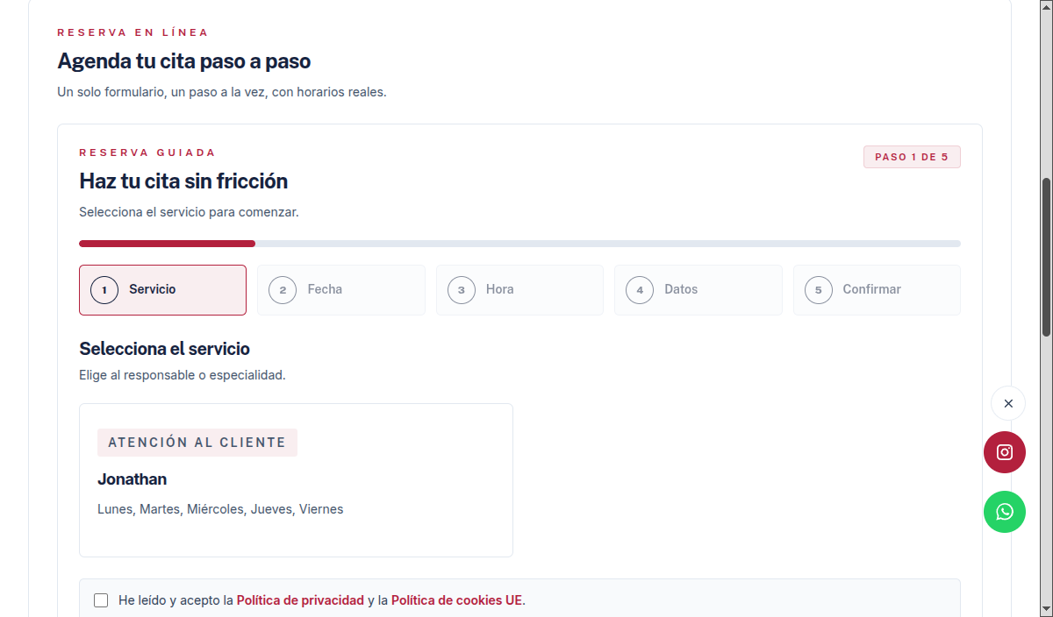Click the 'RESERVA GUIADA' label
This screenshot has width=1053, height=617.
point(147,152)
